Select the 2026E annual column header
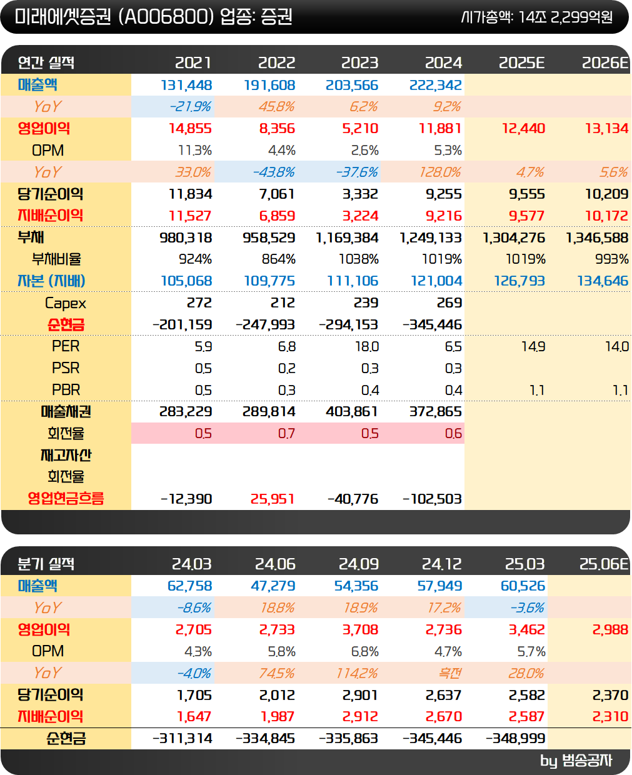 [605, 62]
